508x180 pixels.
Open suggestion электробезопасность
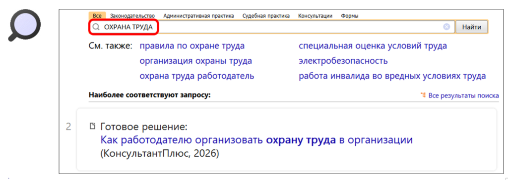[x=343, y=61]
